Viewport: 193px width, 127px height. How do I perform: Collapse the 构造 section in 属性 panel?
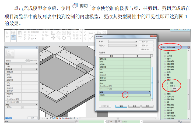tap(36, 64)
